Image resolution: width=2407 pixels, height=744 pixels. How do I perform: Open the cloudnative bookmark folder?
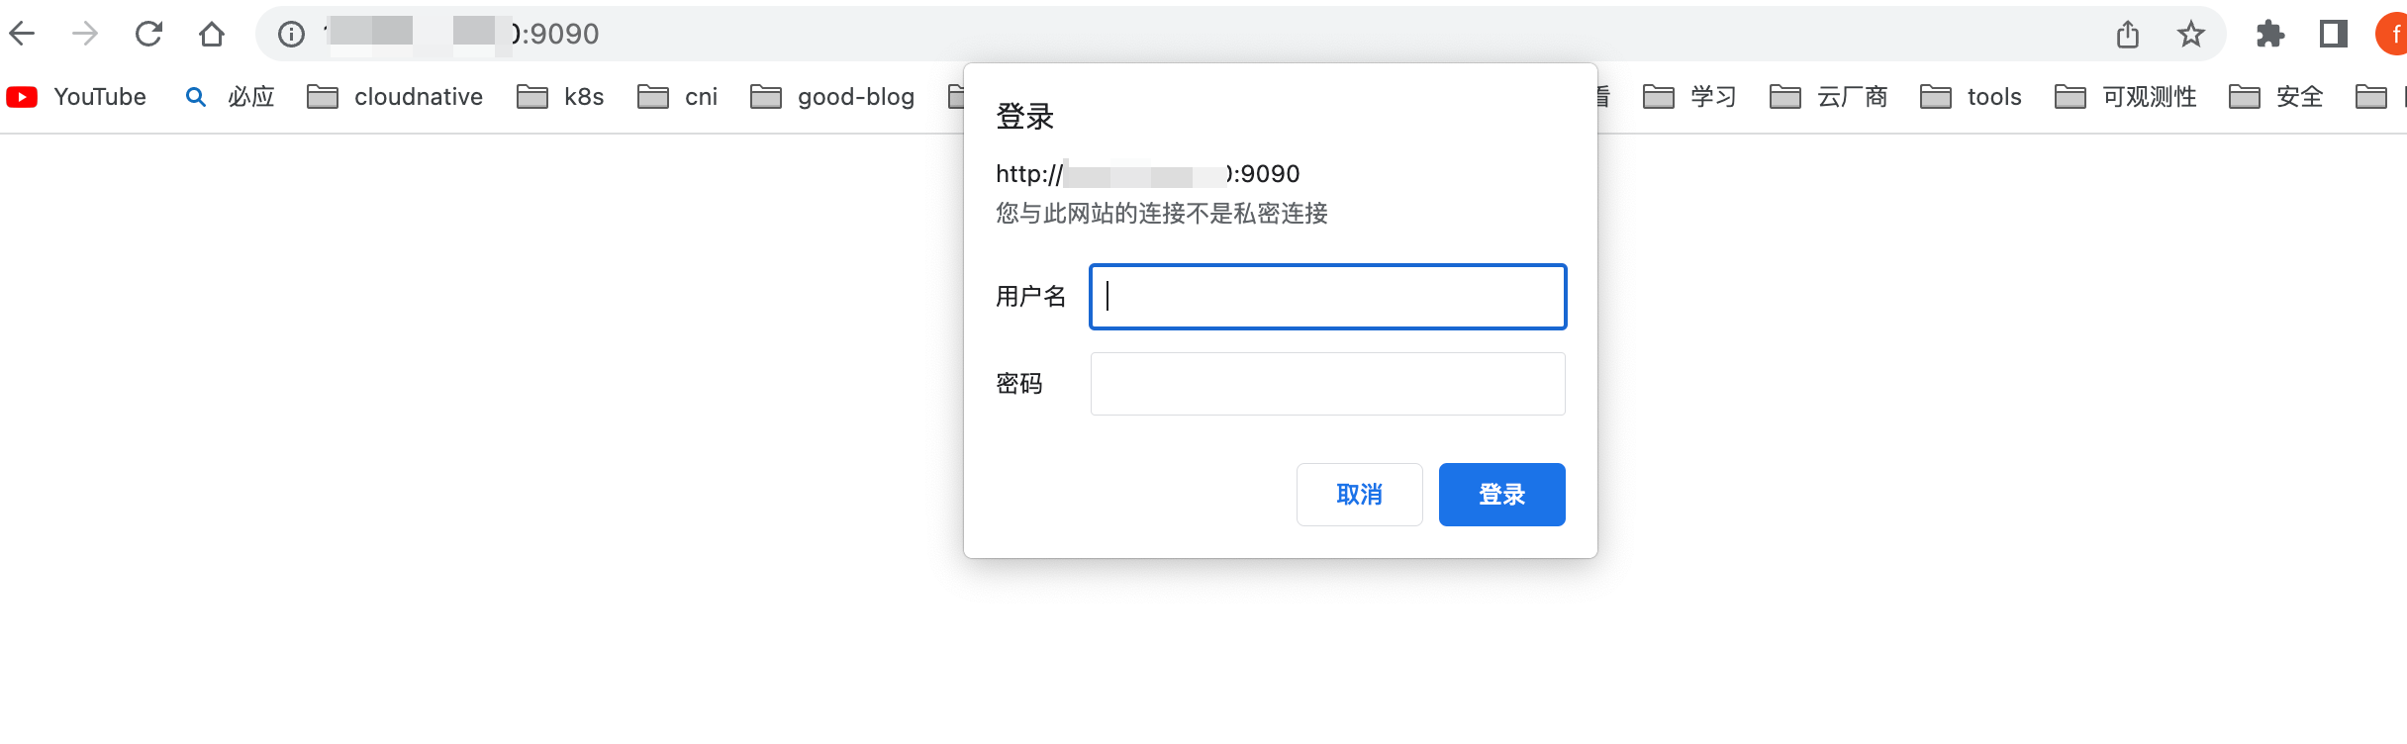pos(395,97)
